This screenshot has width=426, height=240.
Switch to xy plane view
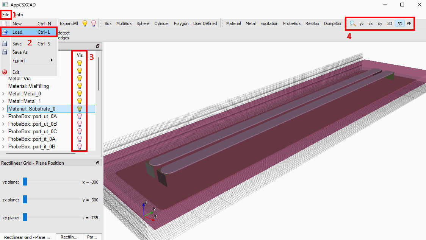380,23
